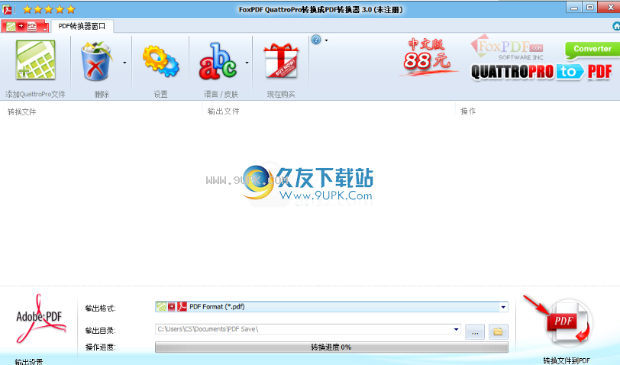620x365 pixels.
Task: Click the 输出文件 column header
Action: coord(224,111)
